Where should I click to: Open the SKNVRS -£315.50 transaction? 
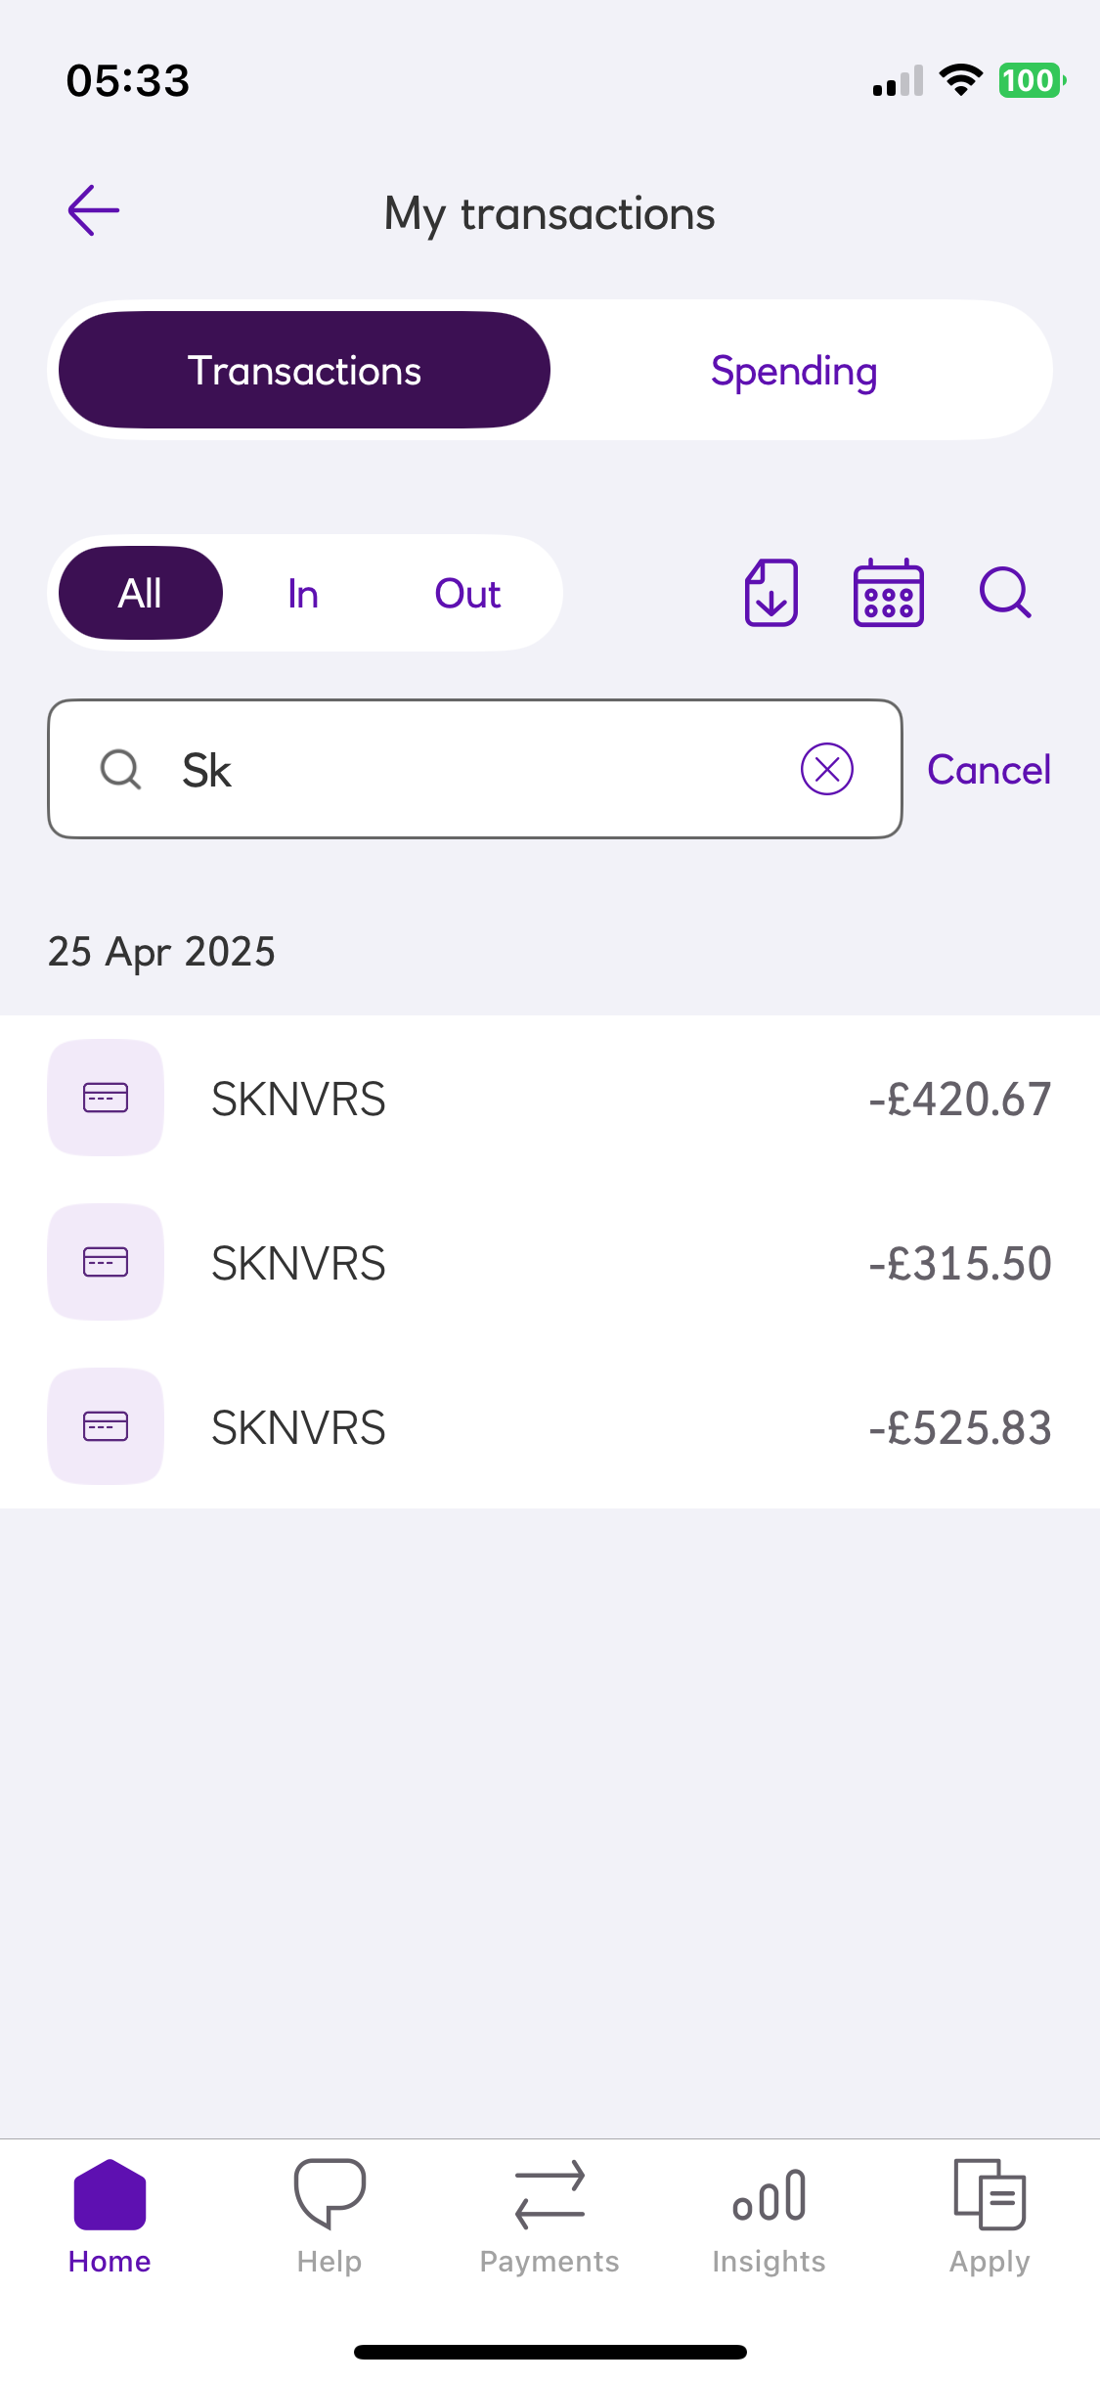pyautogui.click(x=550, y=1263)
